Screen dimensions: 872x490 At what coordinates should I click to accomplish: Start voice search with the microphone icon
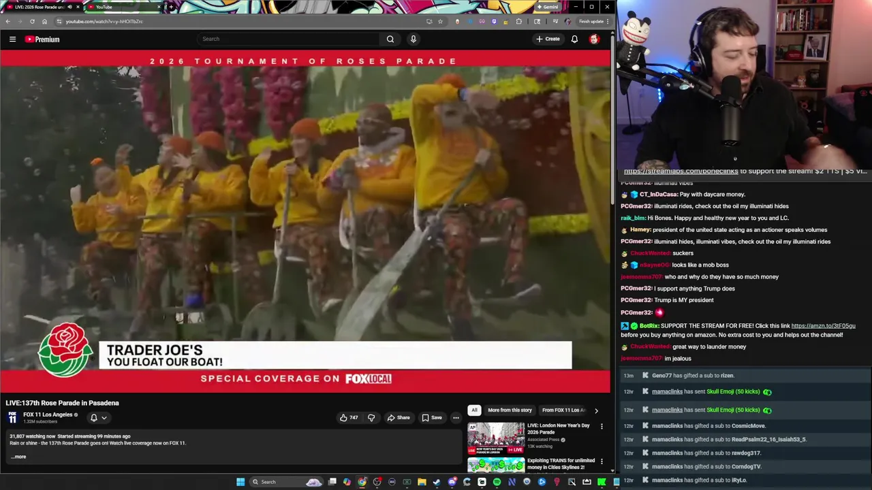pyautogui.click(x=413, y=39)
